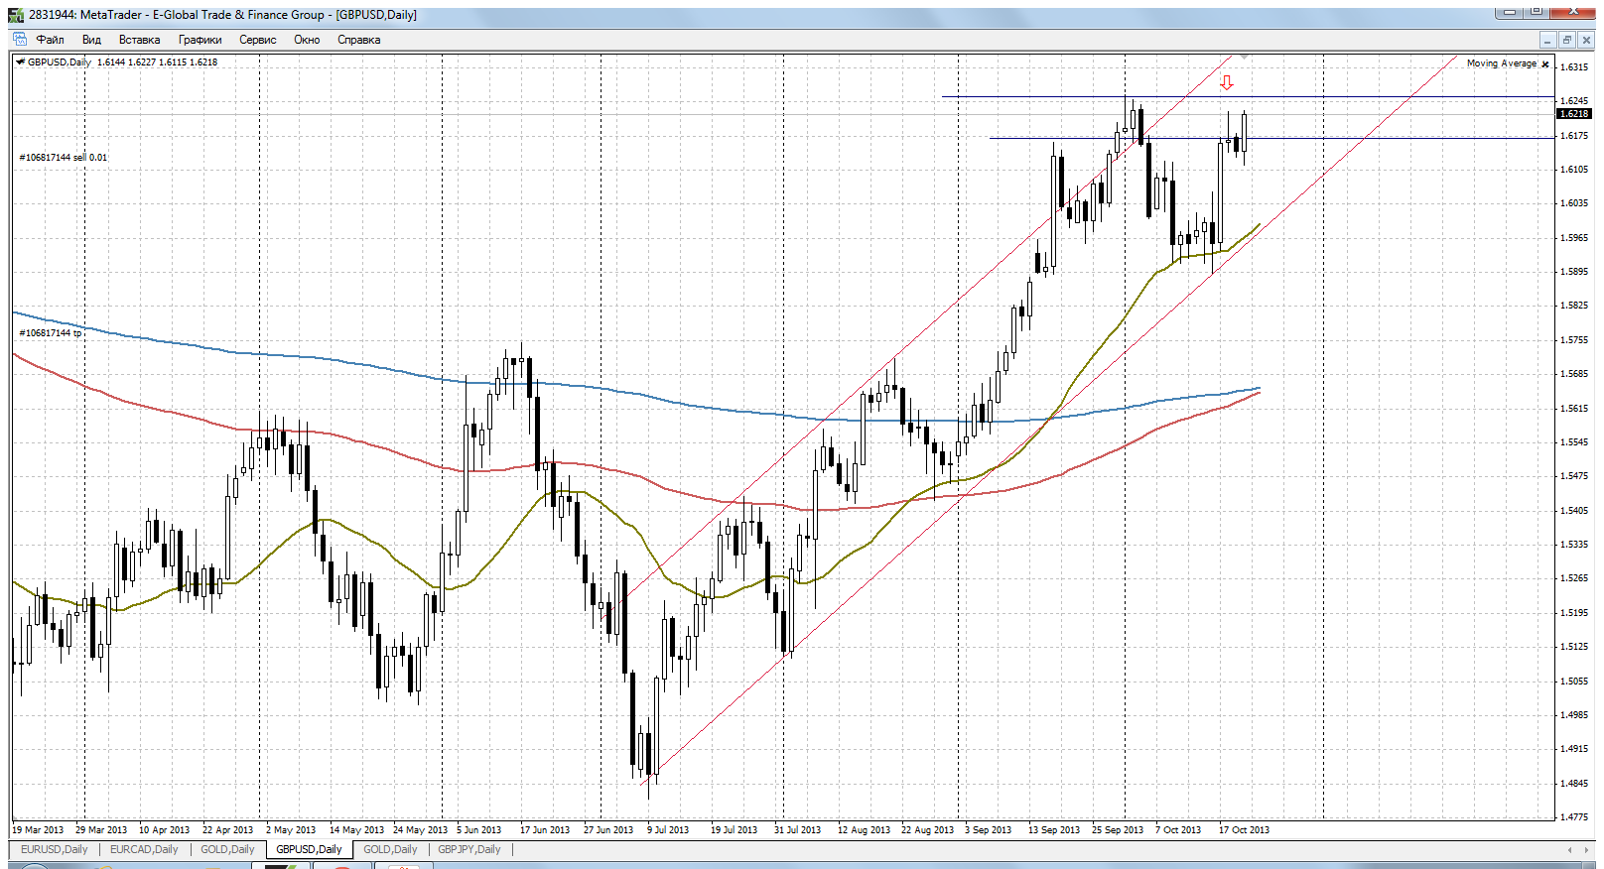Viewport: 1604px width, 869px height.
Task: Open the Файл menu
Action: click(x=51, y=40)
